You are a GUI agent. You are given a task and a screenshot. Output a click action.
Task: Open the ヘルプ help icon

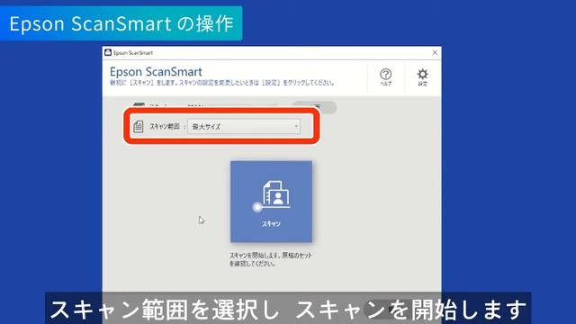tap(385, 77)
